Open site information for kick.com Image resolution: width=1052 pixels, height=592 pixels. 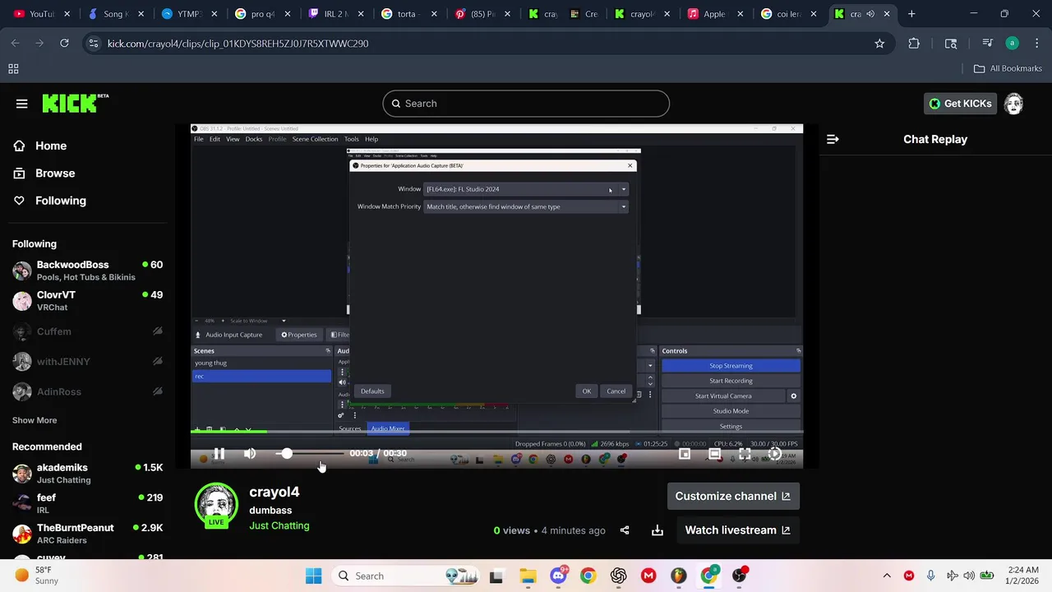[x=93, y=44]
